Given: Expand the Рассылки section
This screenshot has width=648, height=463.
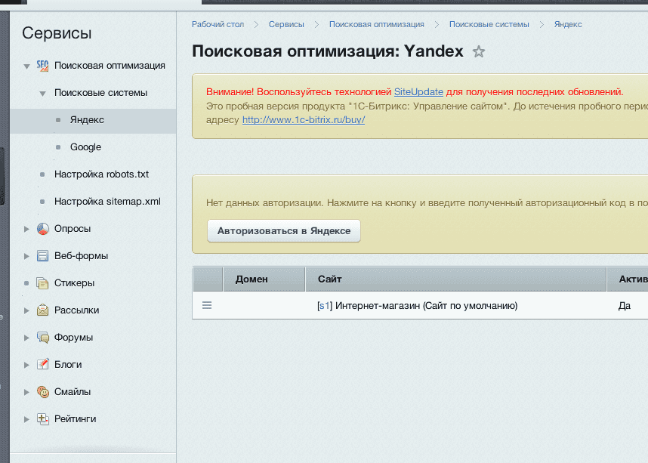Looking at the screenshot, I should (x=27, y=310).
